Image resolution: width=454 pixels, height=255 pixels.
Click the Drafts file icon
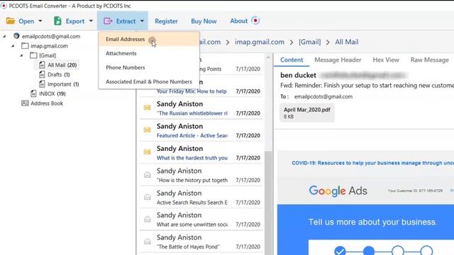(42, 74)
